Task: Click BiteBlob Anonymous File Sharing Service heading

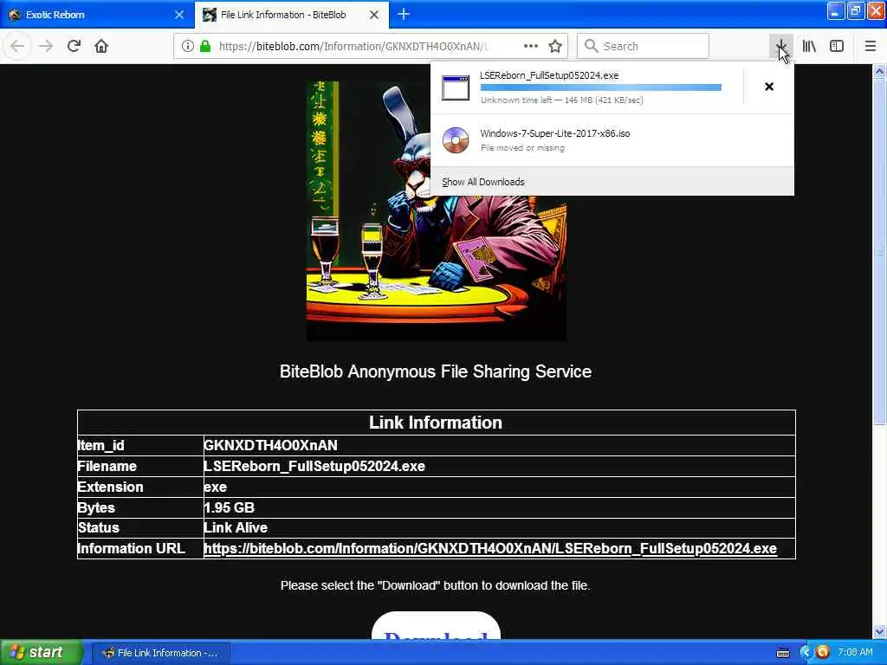Action: point(436,371)
